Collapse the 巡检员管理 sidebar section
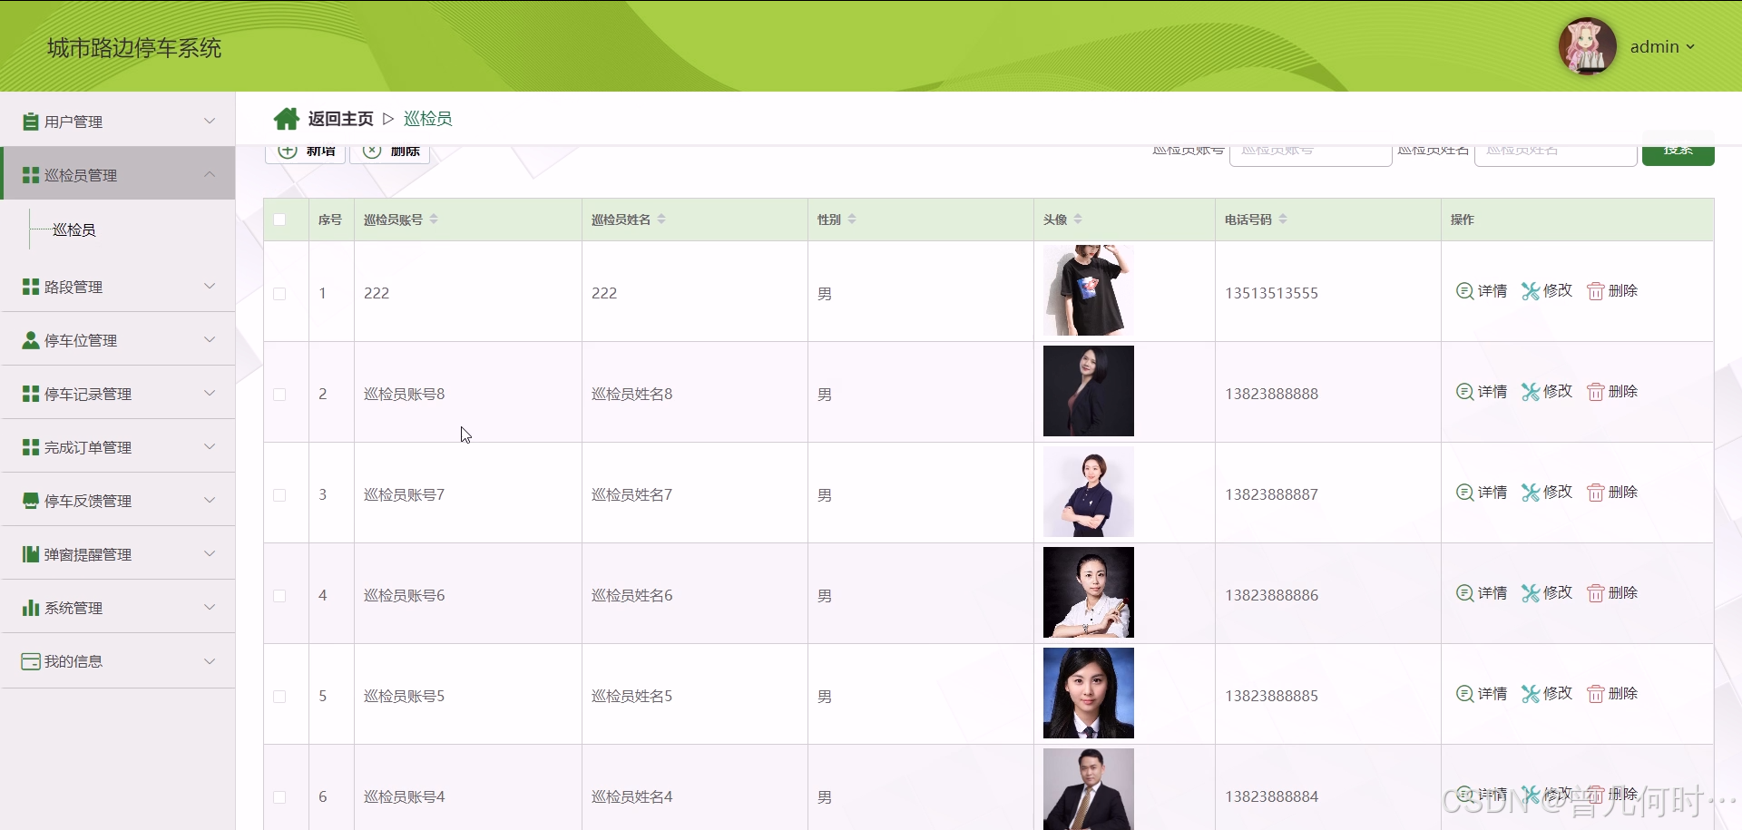 (x=209, y=174)
